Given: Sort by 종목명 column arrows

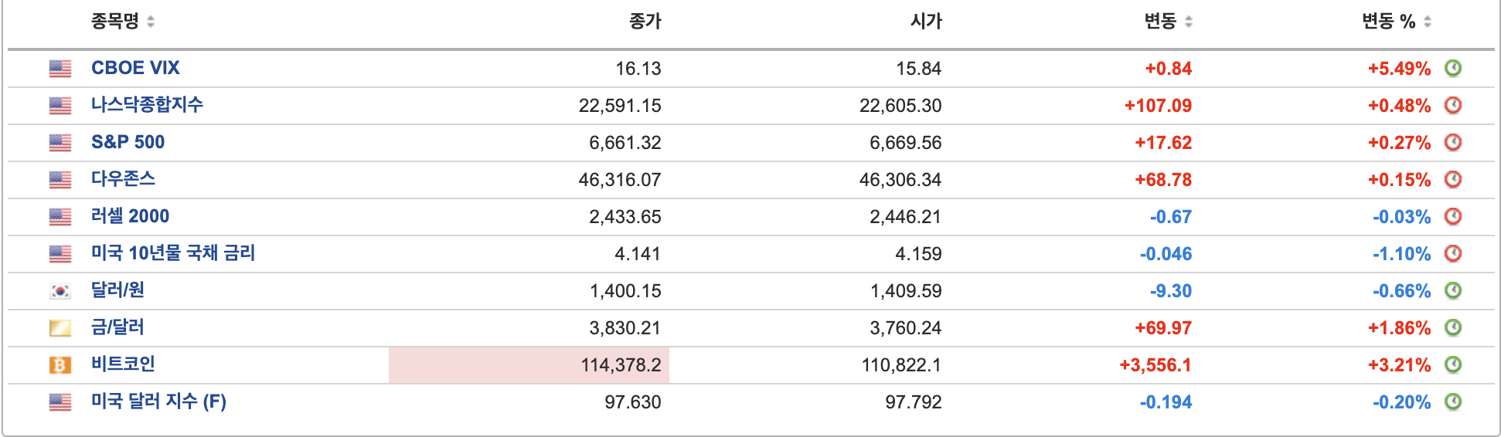Looking at the screenshot, I should [151, 22].
